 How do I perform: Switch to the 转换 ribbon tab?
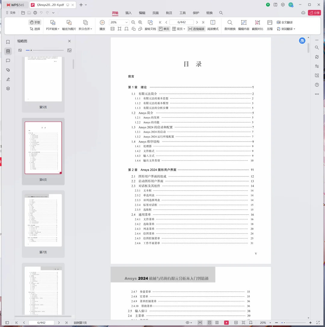tap(209, 13)
